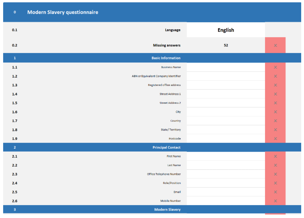Click the X icon in row 1.2
The width and height of the screenshot is (304, 218).
[x=275, y=76]
